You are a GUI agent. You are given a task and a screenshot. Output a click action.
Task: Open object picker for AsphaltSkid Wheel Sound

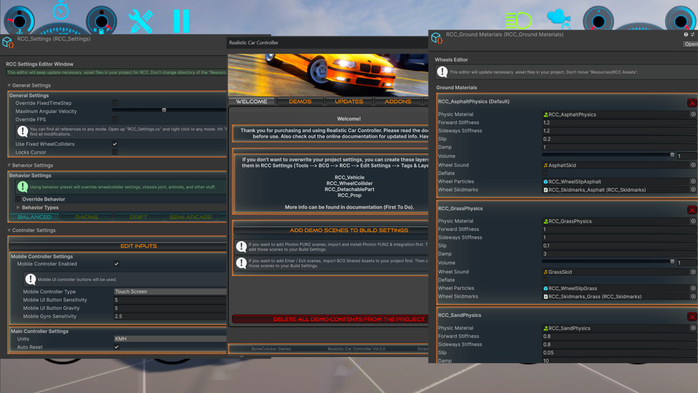[693, 165]
